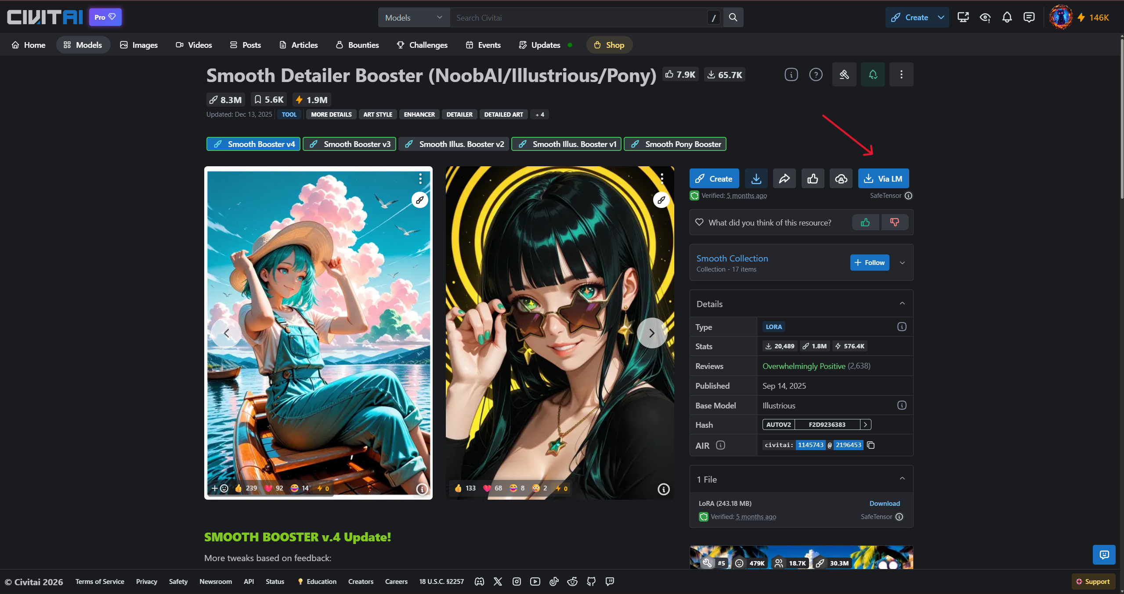Follow the Smooth Collection

tap(869, 262)
